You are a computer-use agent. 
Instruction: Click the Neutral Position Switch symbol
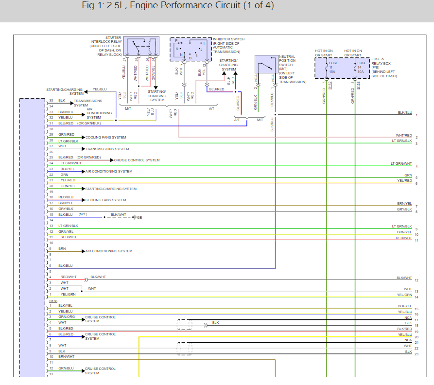(266, 64)
